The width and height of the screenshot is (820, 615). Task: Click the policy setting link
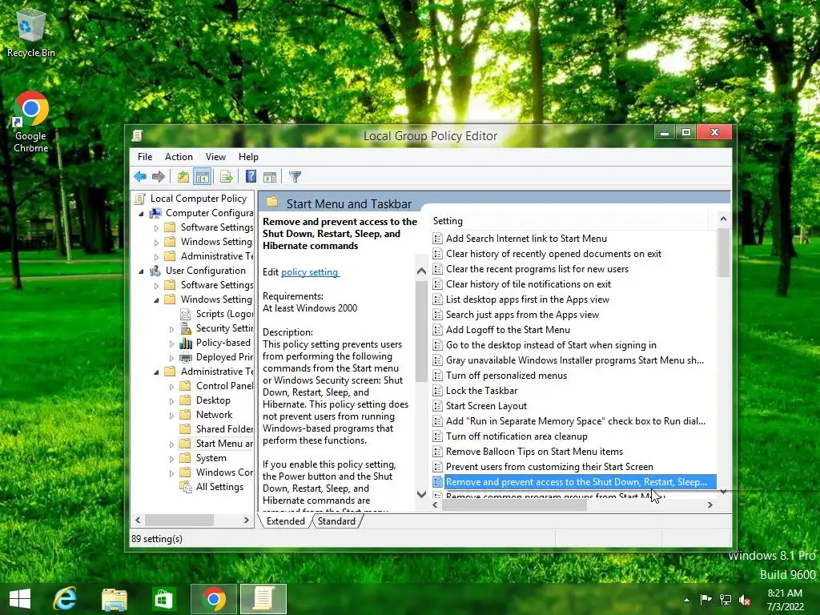point(310,272)
